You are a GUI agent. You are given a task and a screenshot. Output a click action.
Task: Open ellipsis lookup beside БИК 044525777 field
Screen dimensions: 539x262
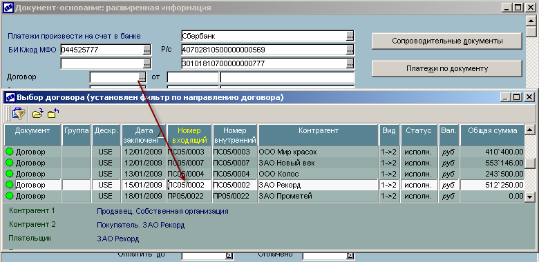[146, 50]
